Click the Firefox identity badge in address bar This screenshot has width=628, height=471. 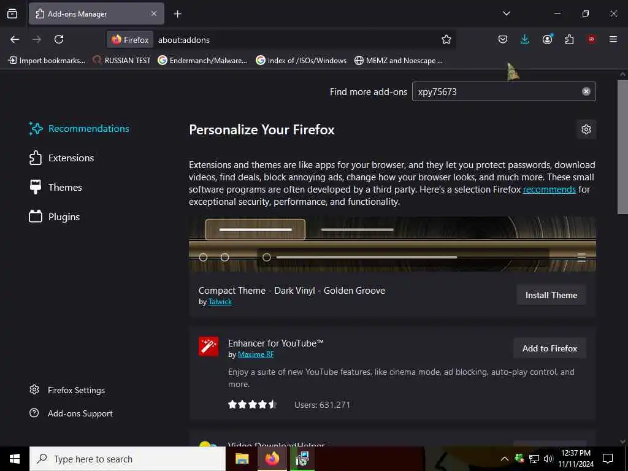[130, 40]
